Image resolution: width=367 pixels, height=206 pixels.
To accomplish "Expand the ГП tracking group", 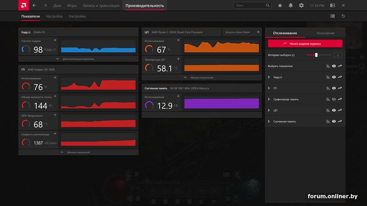I will (269, 88).
